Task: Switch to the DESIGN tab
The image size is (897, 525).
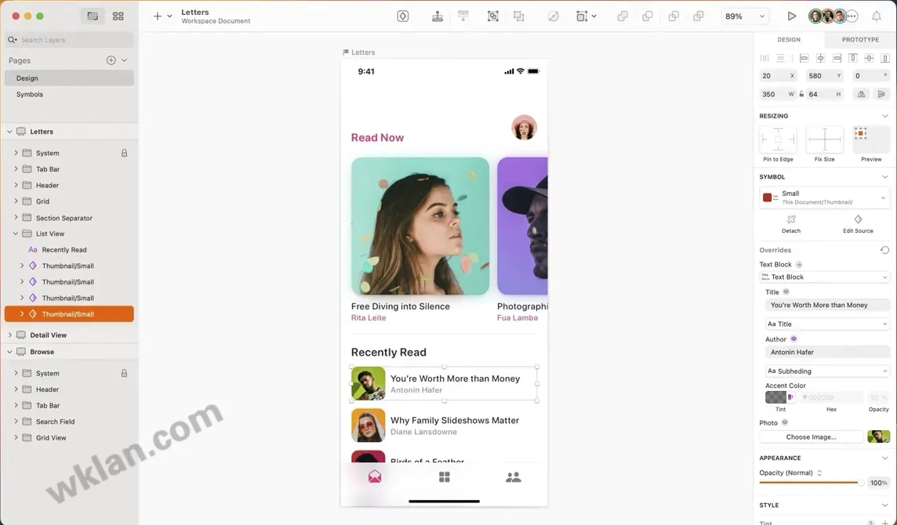Action: point(788,39)
